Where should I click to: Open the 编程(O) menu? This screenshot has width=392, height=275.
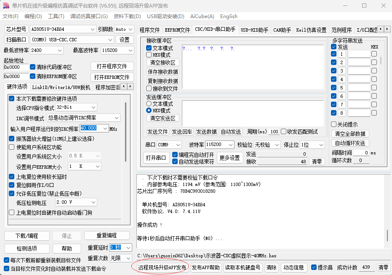33,16
